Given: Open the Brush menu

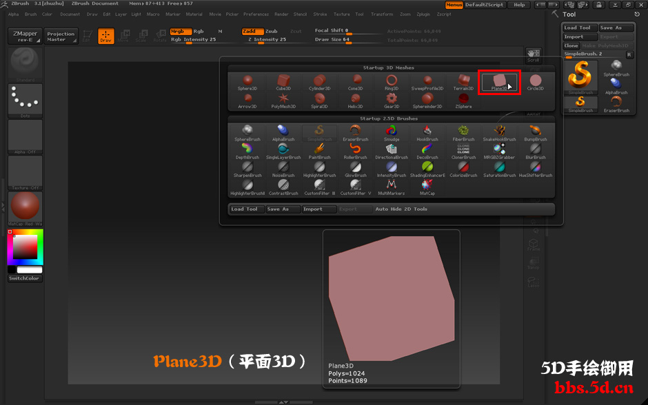Looking at the screenshot, I should click(x=30, y=14).
